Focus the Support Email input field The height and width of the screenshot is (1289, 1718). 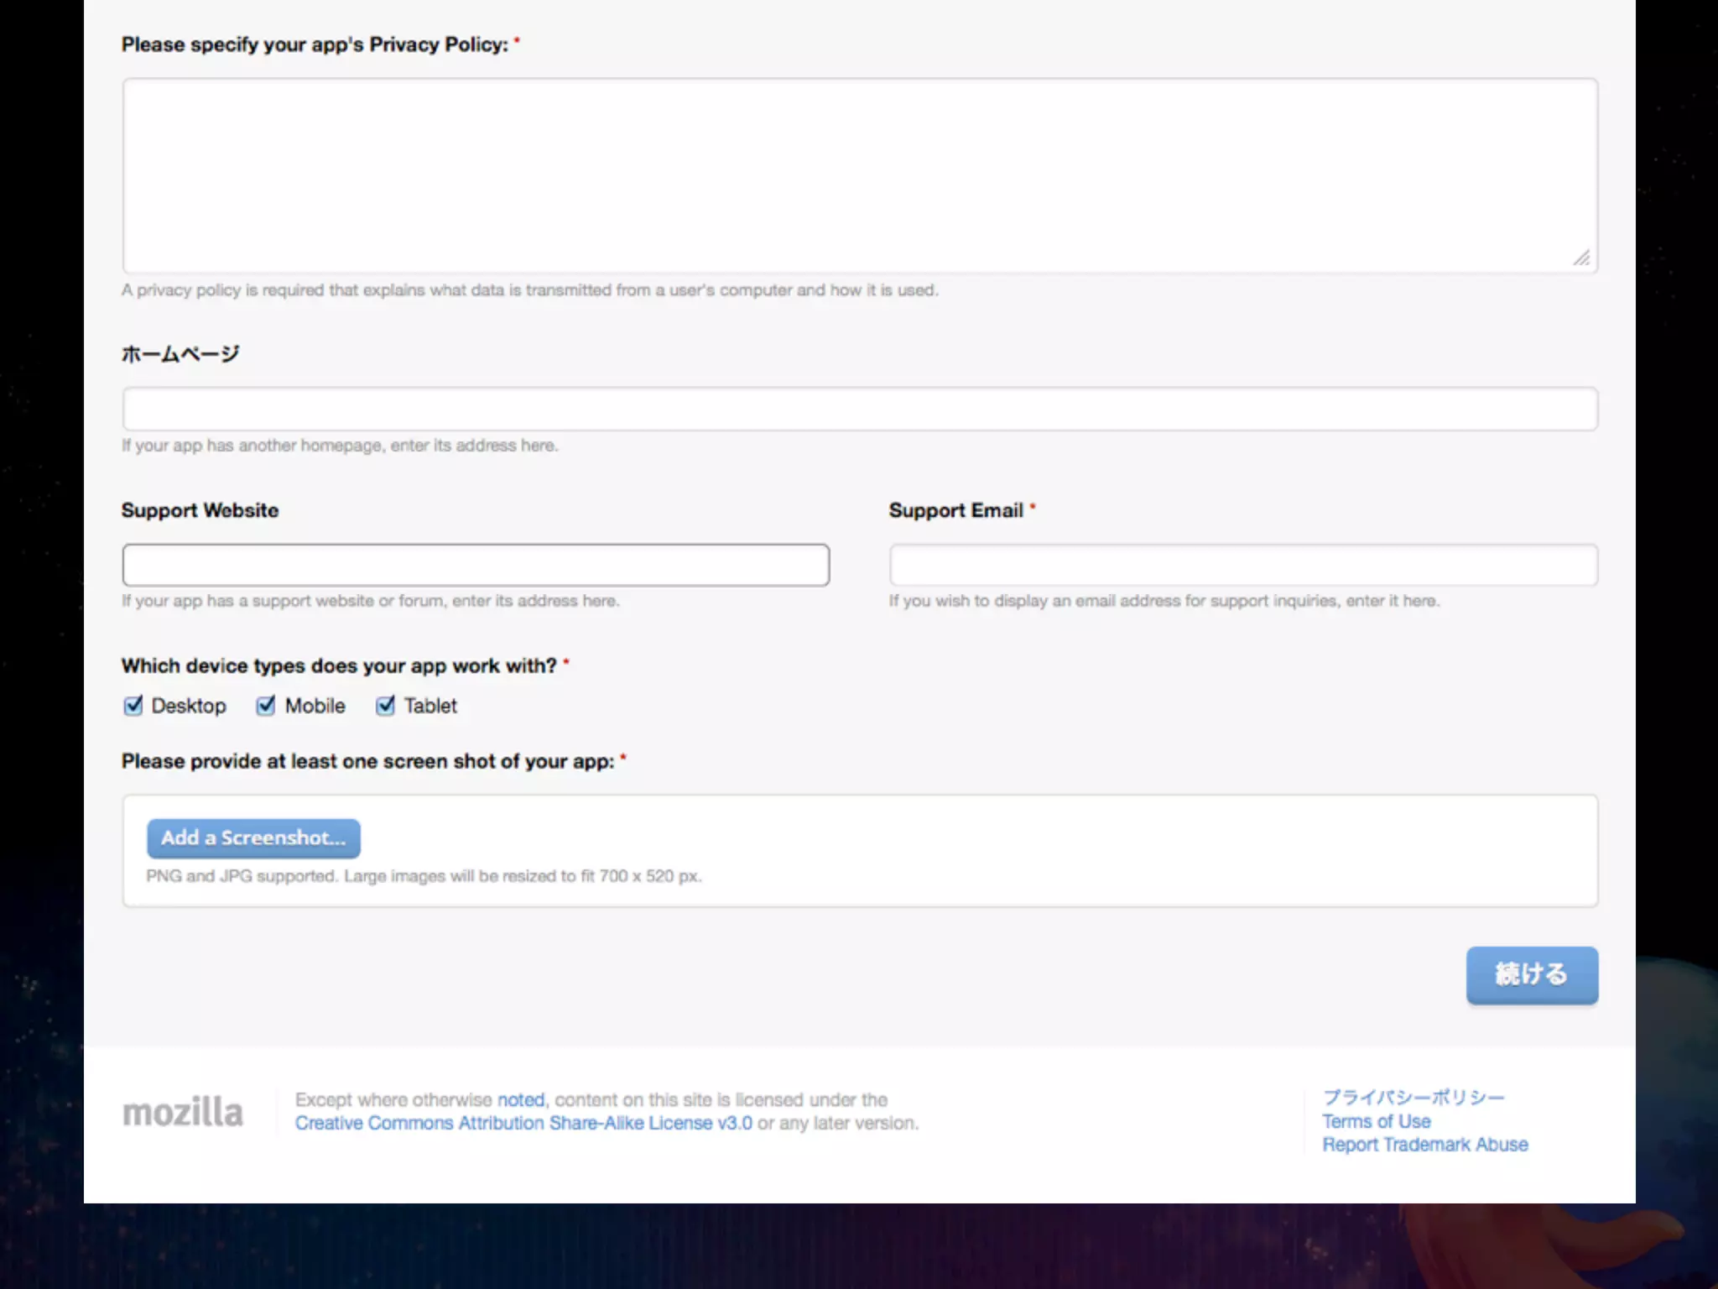[x=1242, y=565]
